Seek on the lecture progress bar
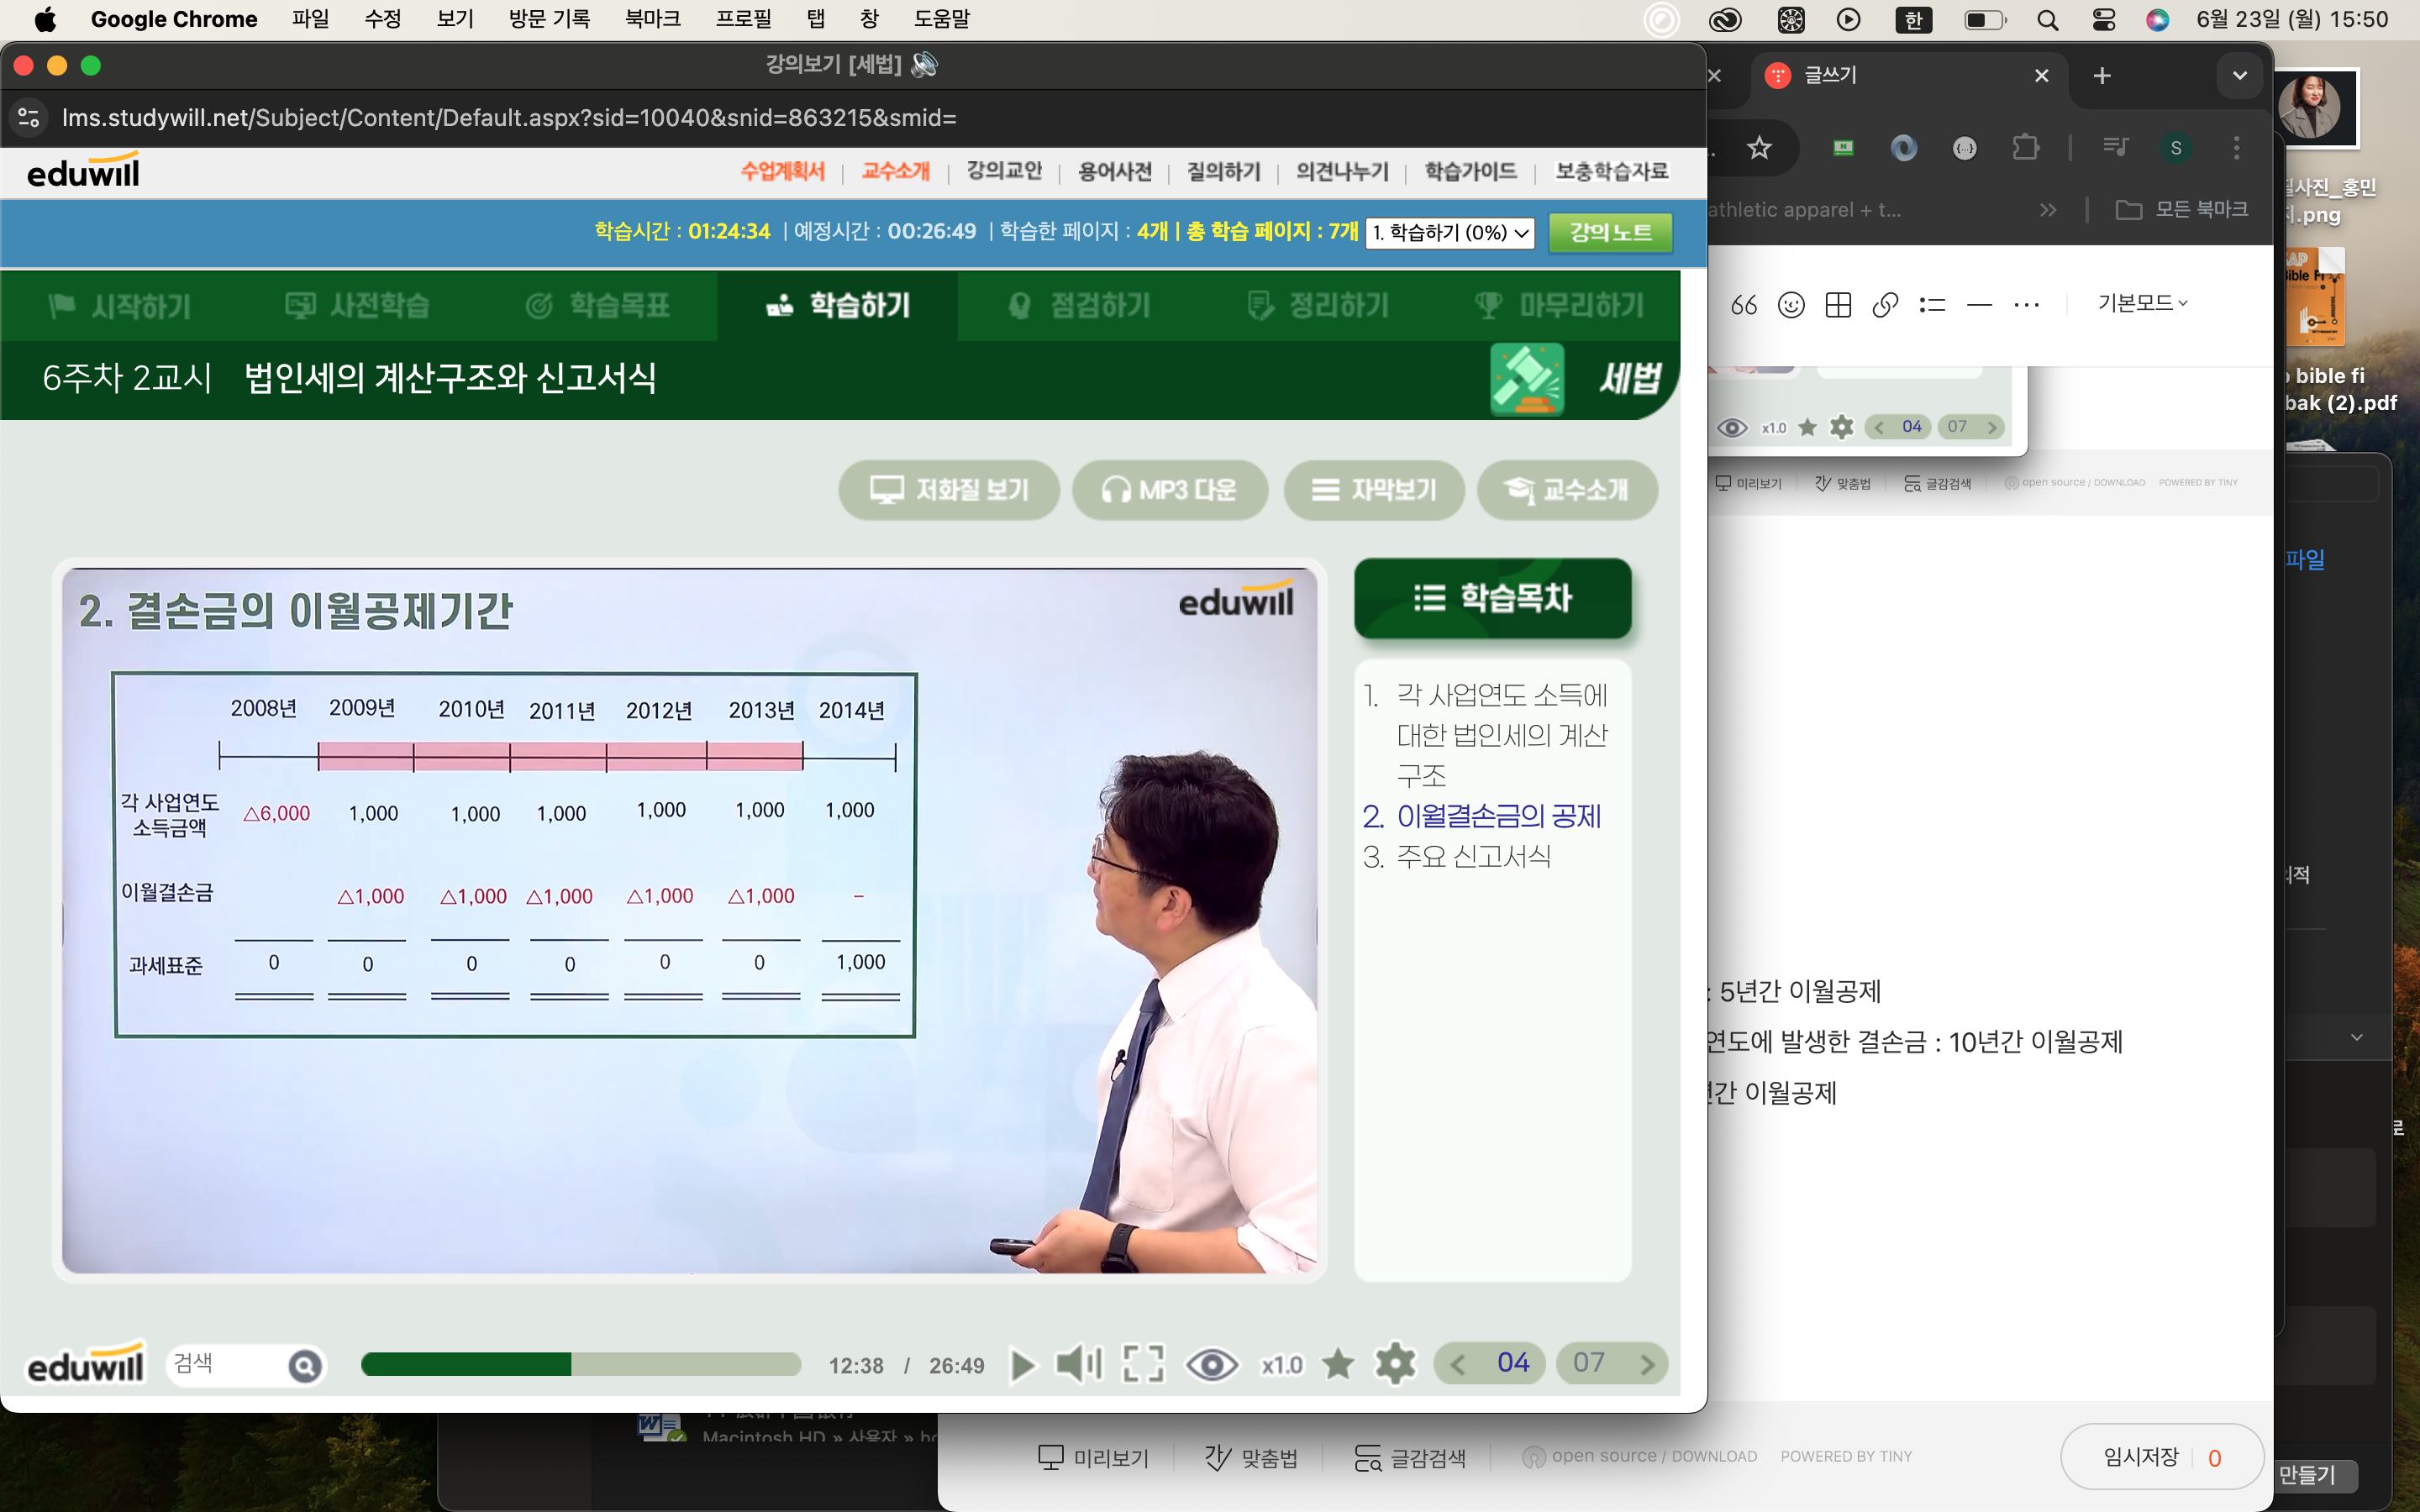The image size is (2420, 1512). [x=580, y=1364]
